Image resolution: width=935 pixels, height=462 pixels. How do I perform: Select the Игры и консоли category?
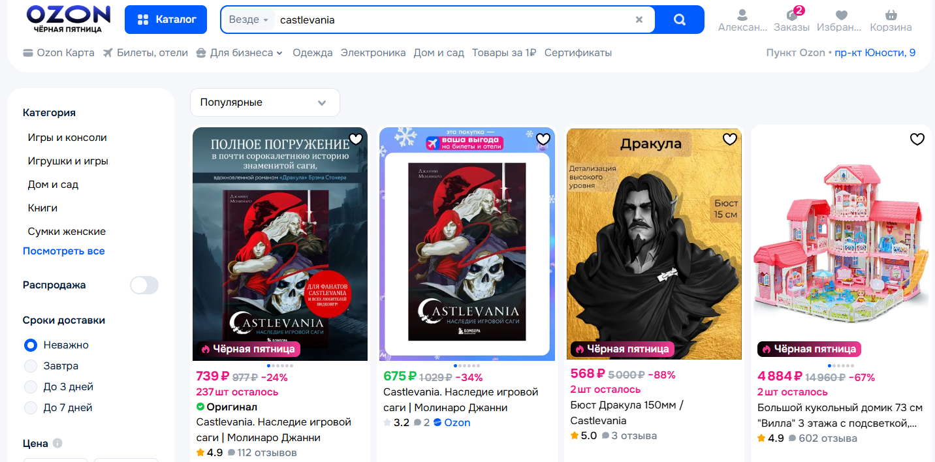[x=67, y=138]
